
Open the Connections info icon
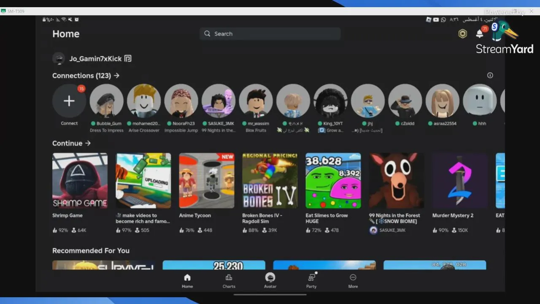tap(490, 75)
